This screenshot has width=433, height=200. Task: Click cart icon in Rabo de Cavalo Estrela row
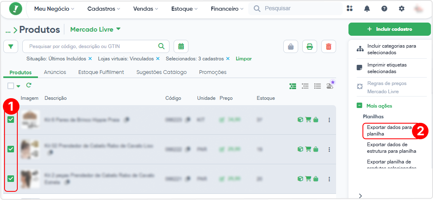(308, 179)
